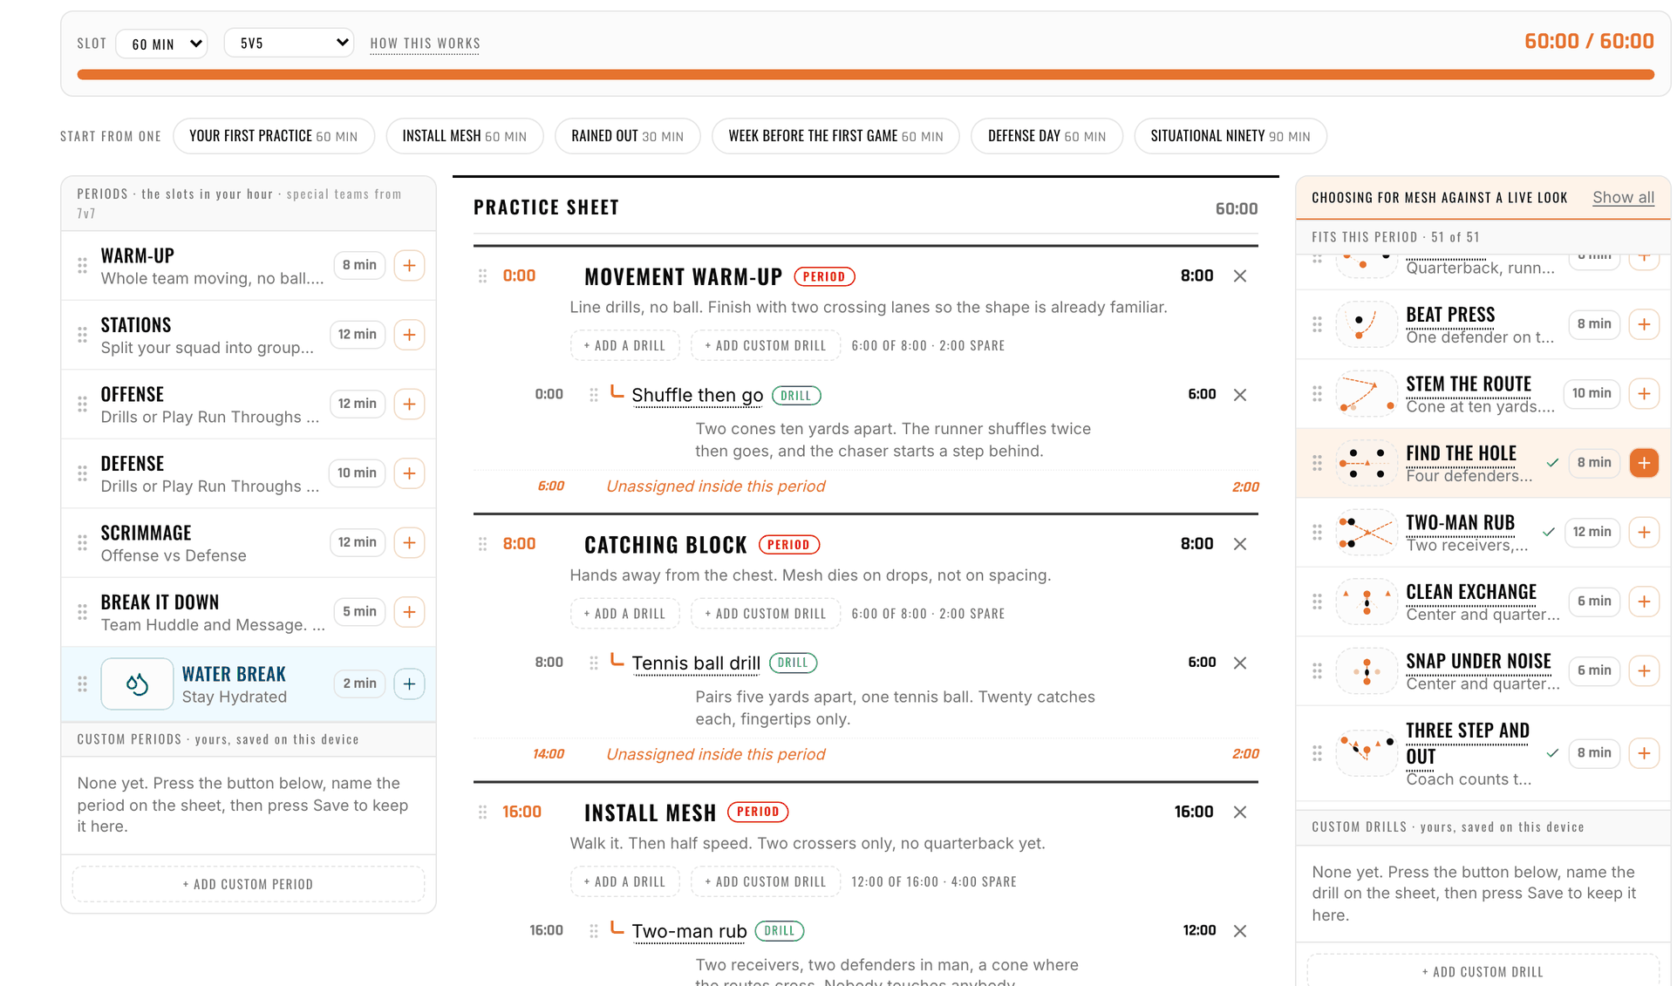Add the Find the Hole drill (orange plus)
The image size is (1677, 986).
coord(1644,463)
